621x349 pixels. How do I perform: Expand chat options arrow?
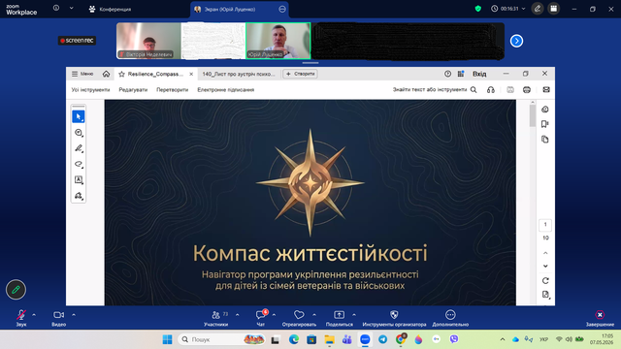coord(274,315)
